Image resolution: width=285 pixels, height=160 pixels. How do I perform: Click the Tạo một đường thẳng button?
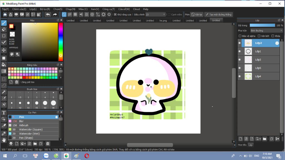click(x=218, y=14)
